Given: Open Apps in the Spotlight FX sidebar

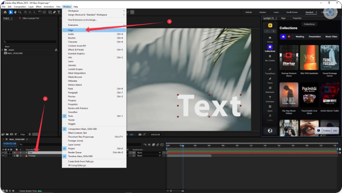Looking at the screenshot, I should coord(270,109).
